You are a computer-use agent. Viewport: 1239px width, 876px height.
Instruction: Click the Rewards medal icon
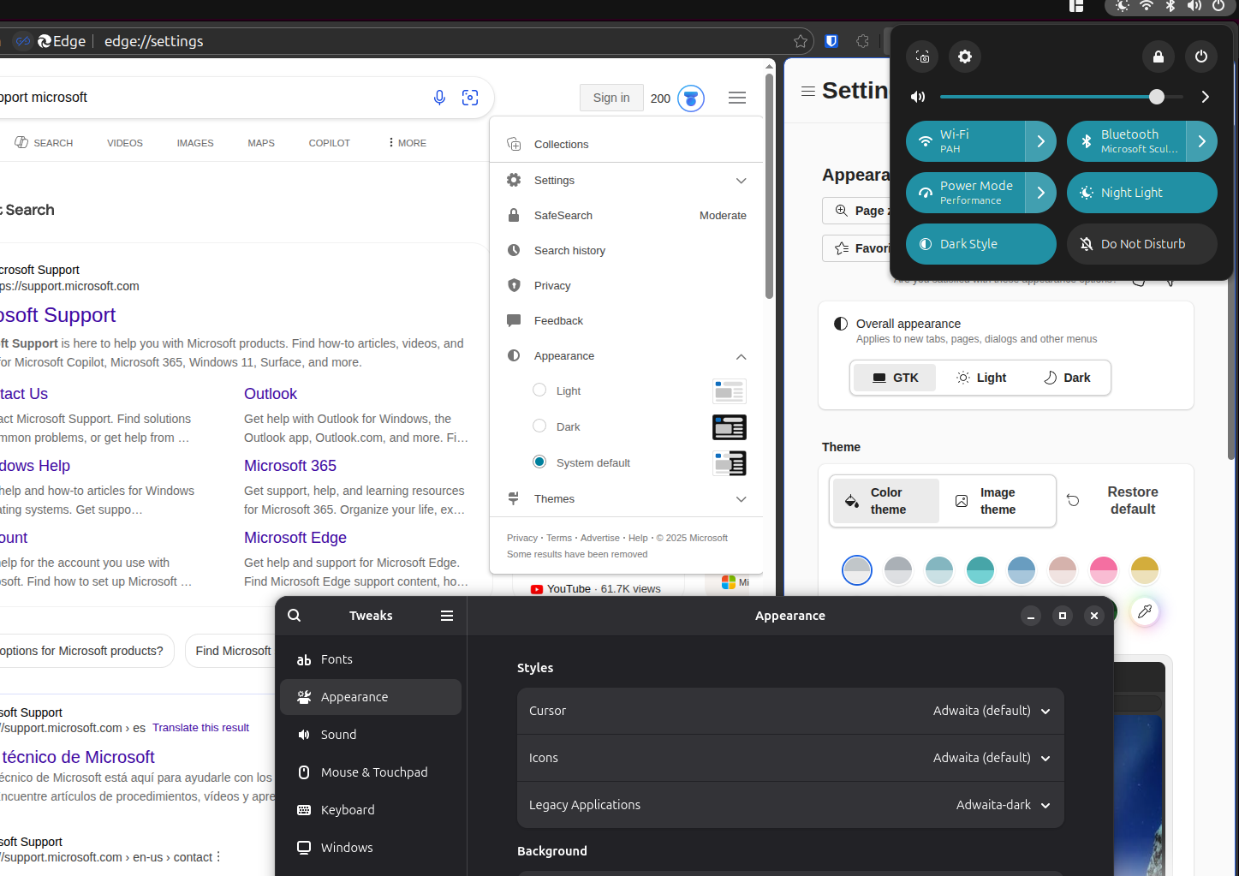point(691,98)
